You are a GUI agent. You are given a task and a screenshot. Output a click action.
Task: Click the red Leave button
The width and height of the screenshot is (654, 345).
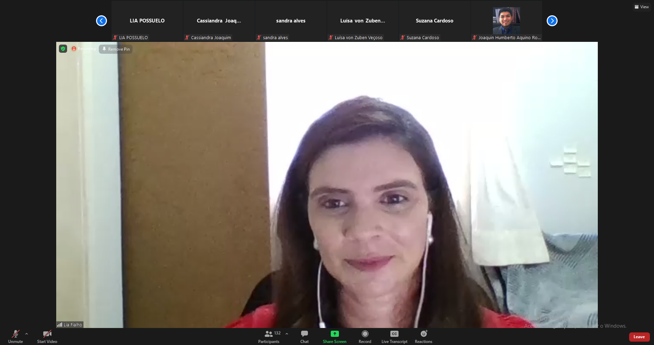tap(639, 337)
